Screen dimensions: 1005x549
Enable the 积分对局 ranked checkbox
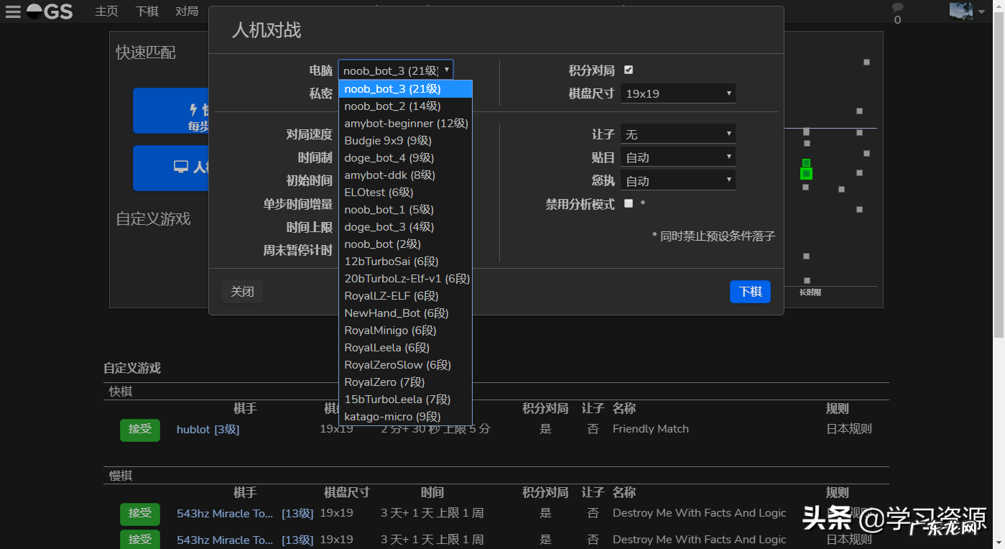pos(629,70)
